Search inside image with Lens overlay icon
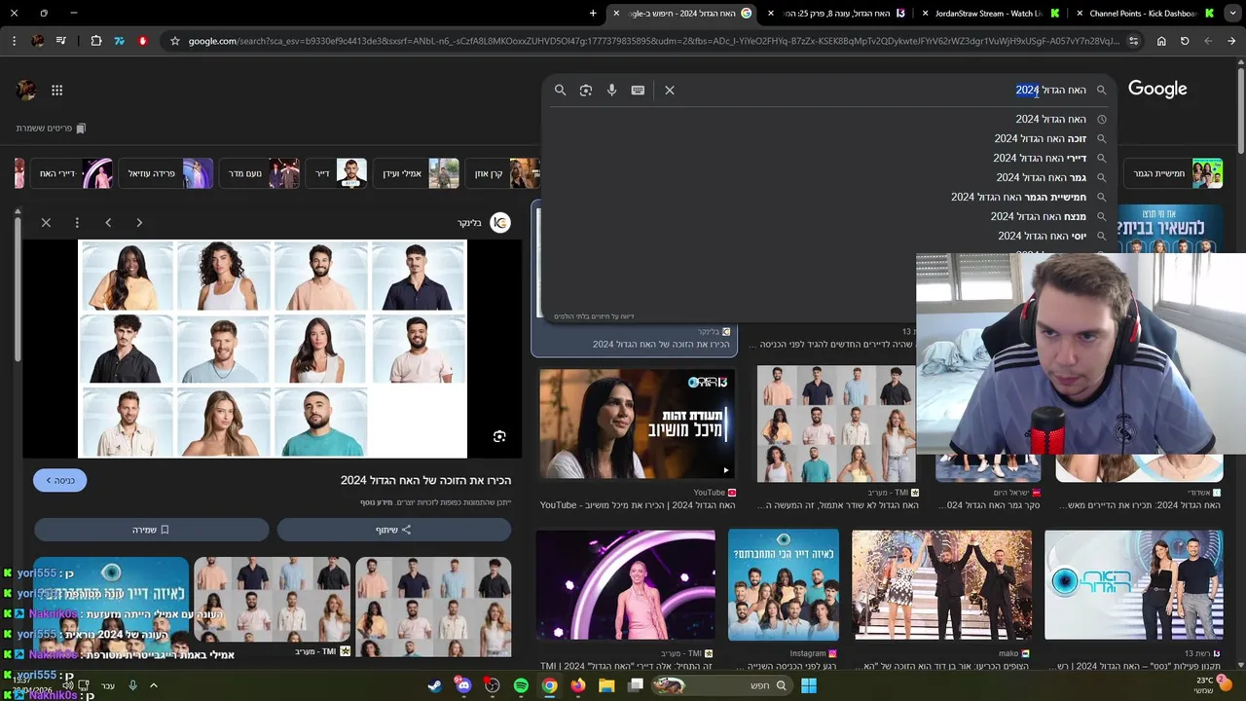The image size is (1246, 701). tap(499, 436)
